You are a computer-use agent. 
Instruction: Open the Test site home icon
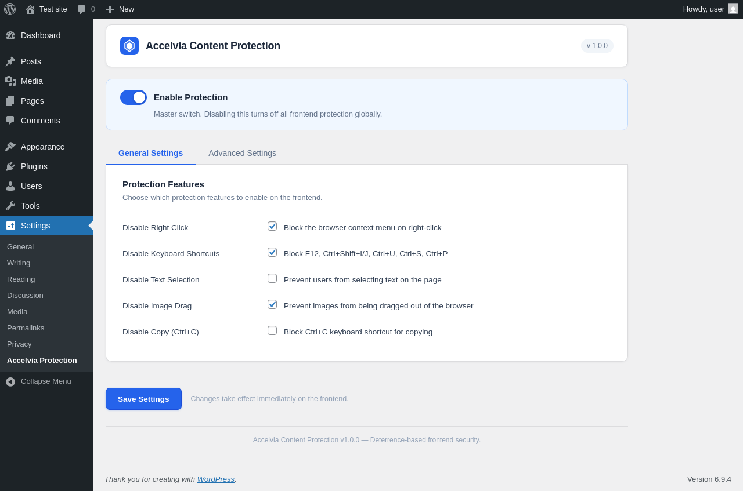tap(30, 9)
